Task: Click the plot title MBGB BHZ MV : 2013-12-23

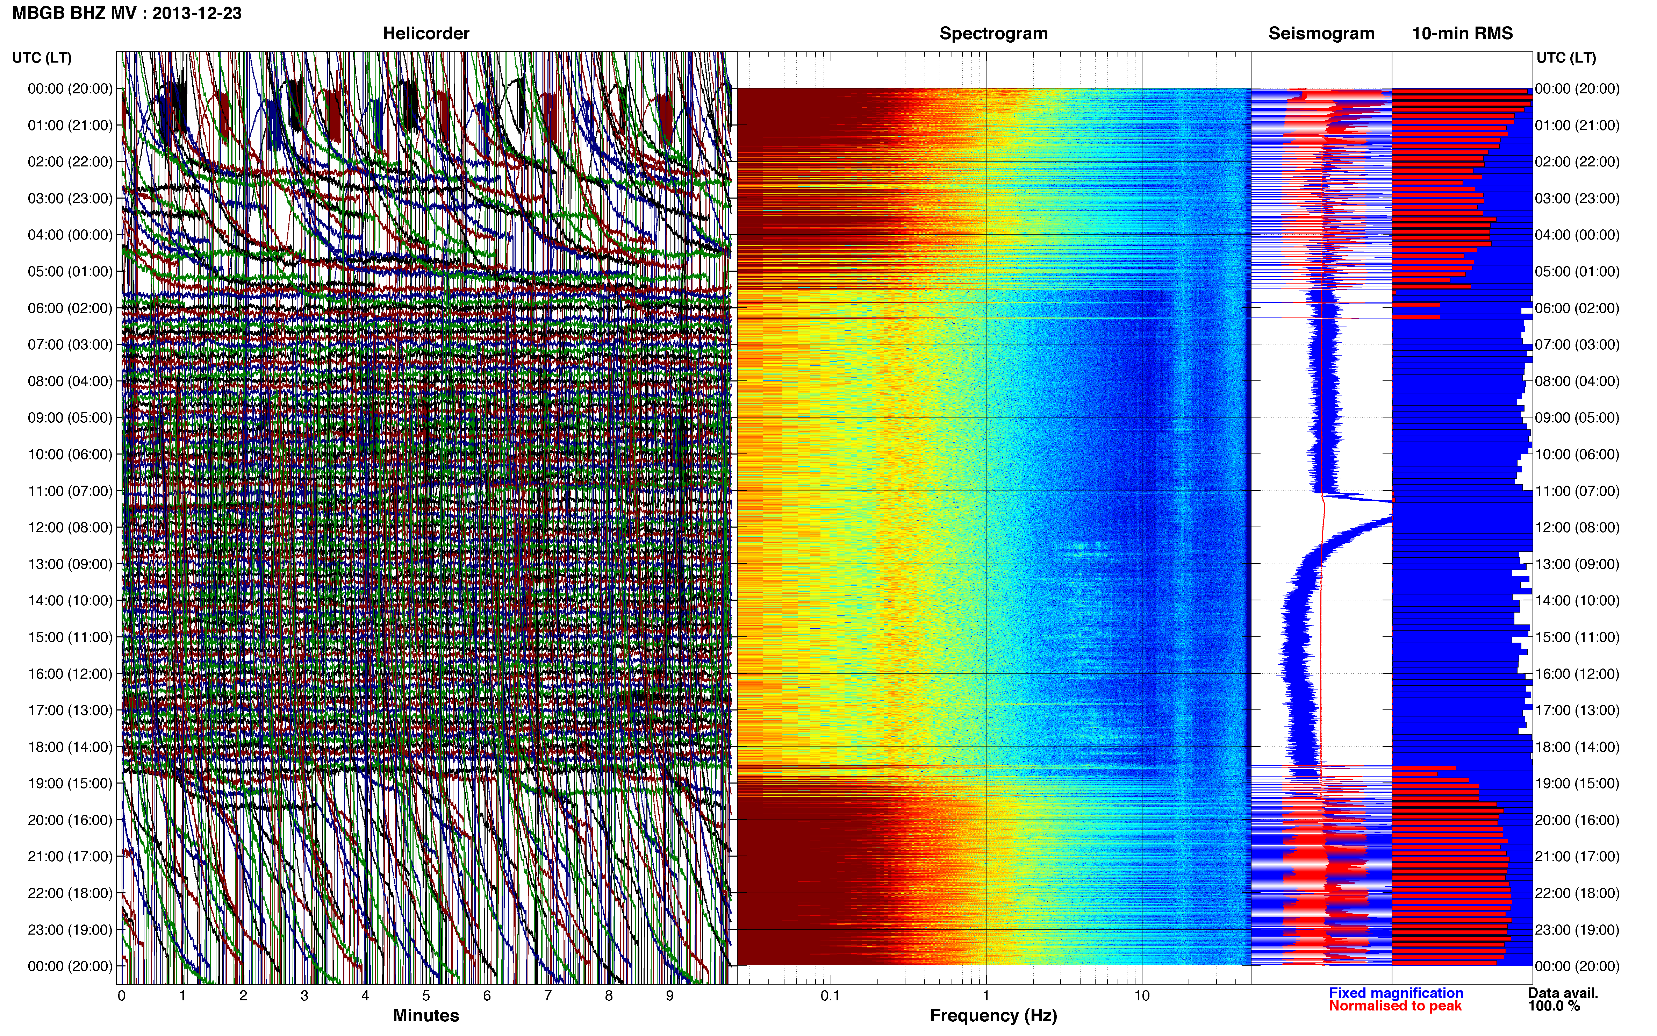Action: tap(127, 13)
